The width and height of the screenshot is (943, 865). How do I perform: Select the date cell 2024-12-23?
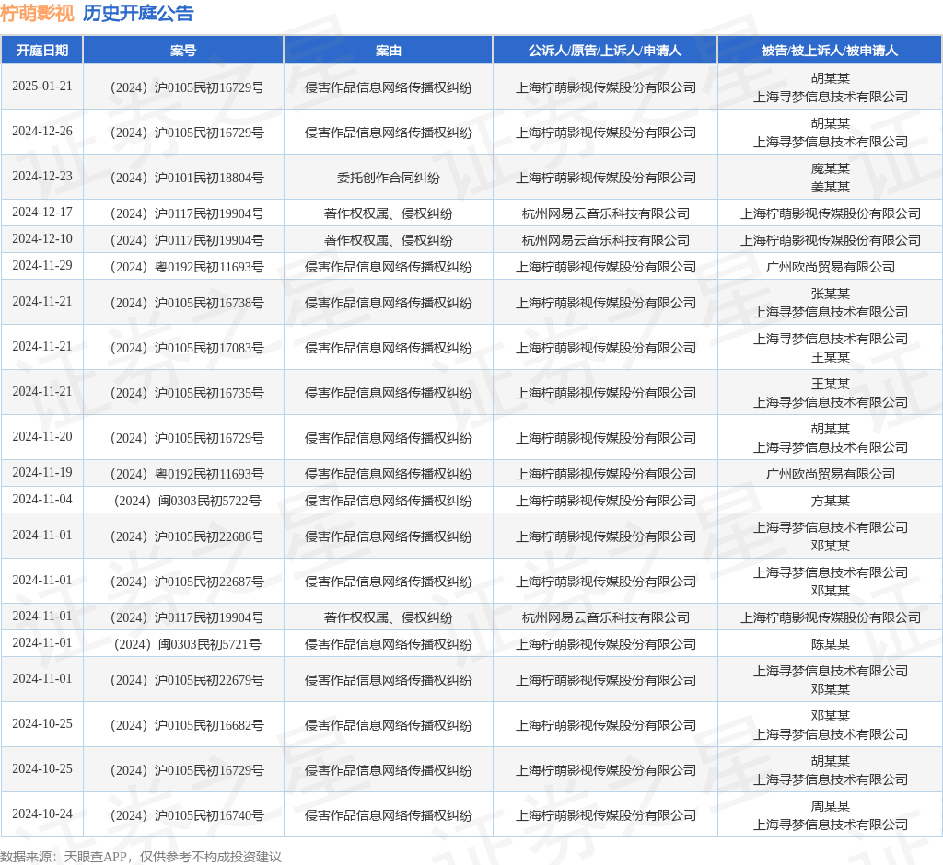click(42, 176)
